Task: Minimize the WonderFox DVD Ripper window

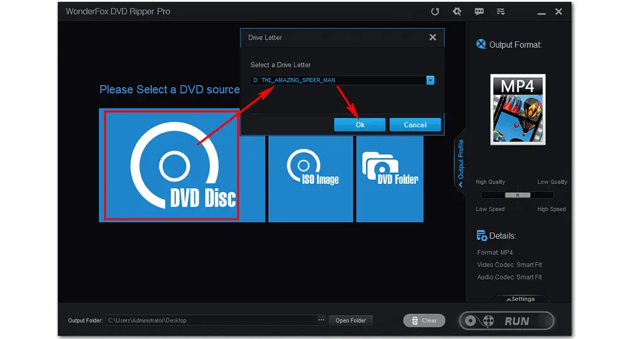Action: [x=541, y=13]
